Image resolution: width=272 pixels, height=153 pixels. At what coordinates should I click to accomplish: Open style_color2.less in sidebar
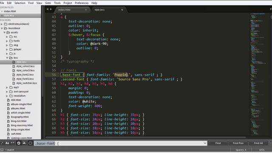click(25, 66)
